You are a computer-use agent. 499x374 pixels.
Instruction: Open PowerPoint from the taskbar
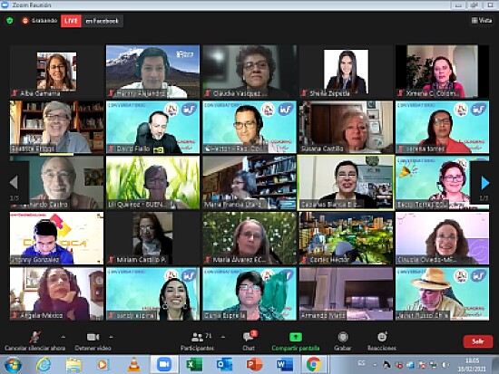[254, 364]
